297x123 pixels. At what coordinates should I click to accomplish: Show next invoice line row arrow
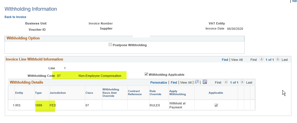pyautogui.click(x=278, y=59)
